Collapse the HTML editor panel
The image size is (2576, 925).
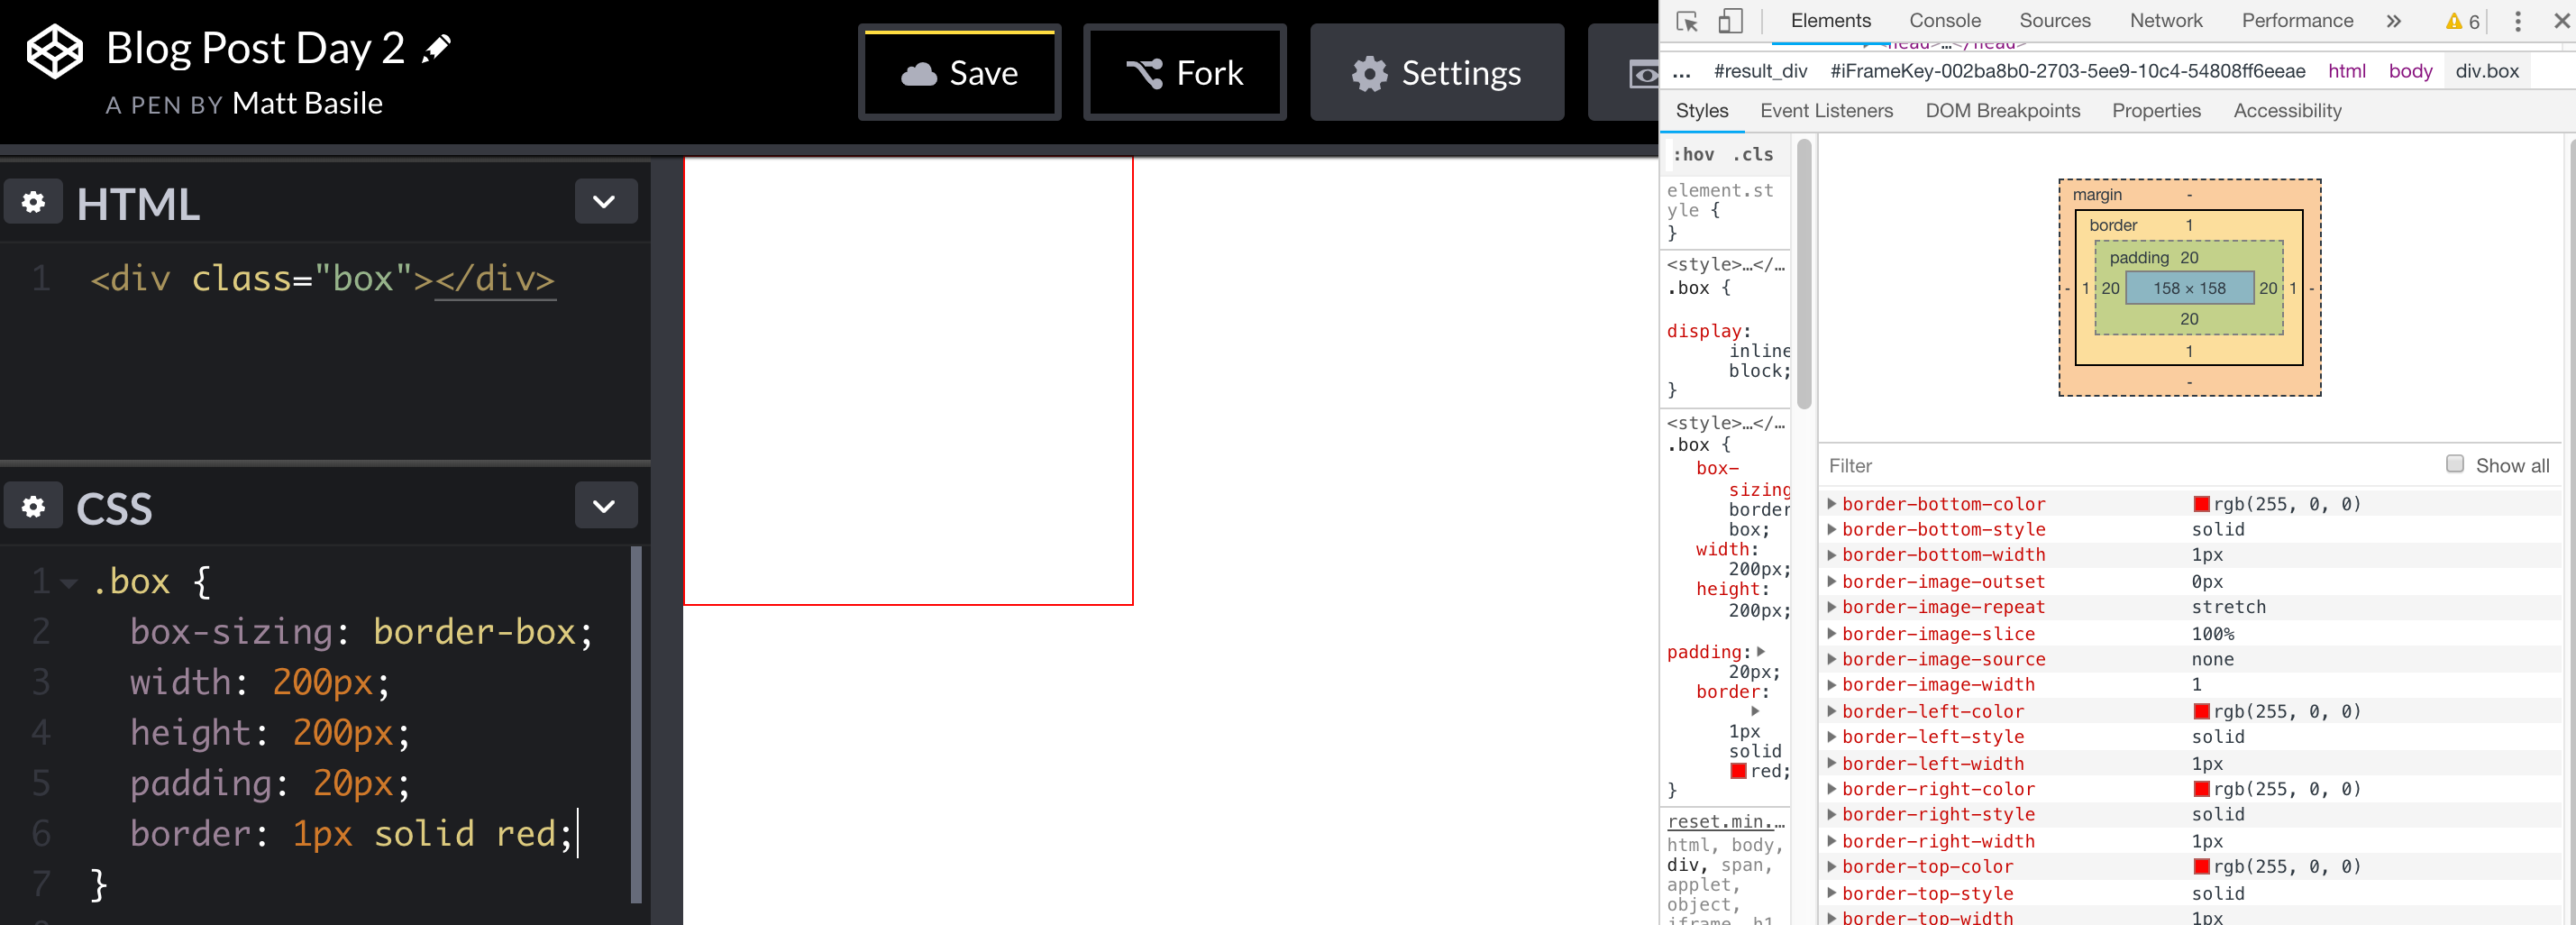point(605,202)
